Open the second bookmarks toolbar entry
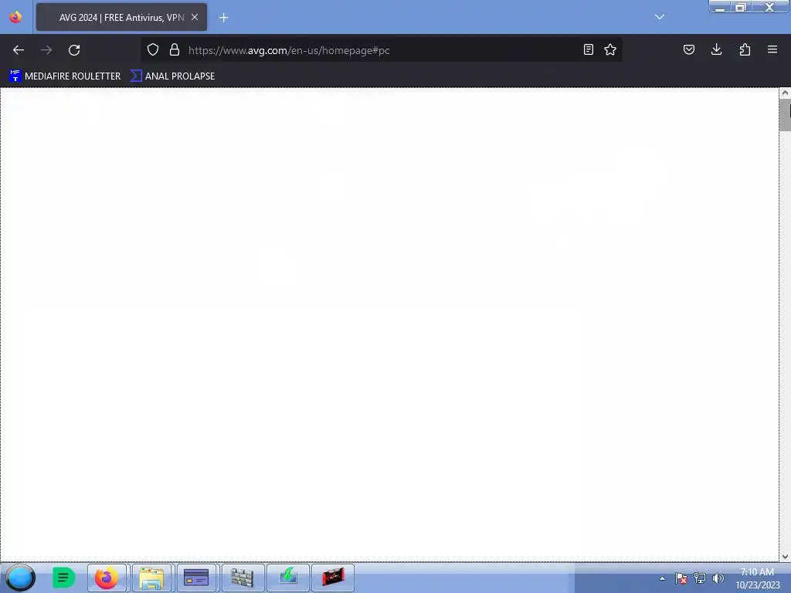This screenshot has height=593, width=791. [172, 76]
